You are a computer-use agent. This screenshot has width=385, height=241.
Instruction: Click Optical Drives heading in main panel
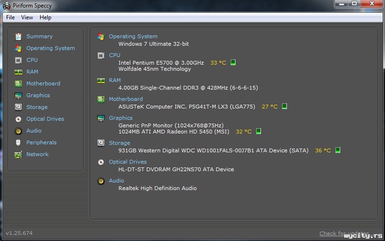tap(128, 162)
